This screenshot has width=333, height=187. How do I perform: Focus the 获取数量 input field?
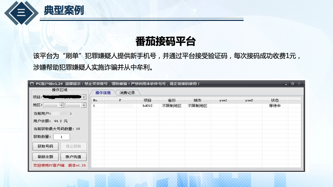click(61, 137)
